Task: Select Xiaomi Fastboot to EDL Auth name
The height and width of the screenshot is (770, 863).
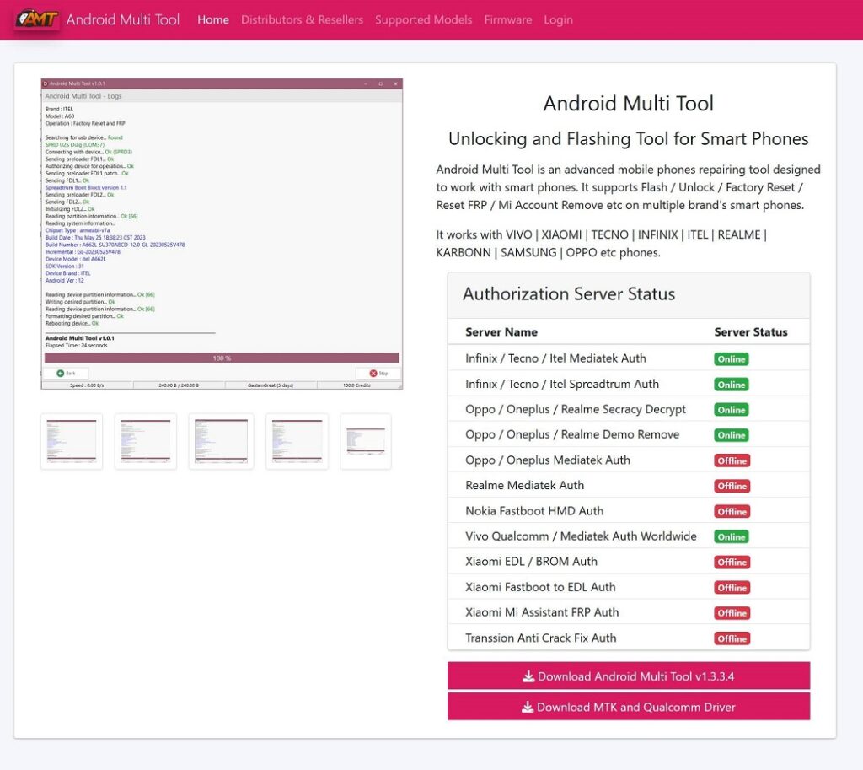Action: coord(540,587)
